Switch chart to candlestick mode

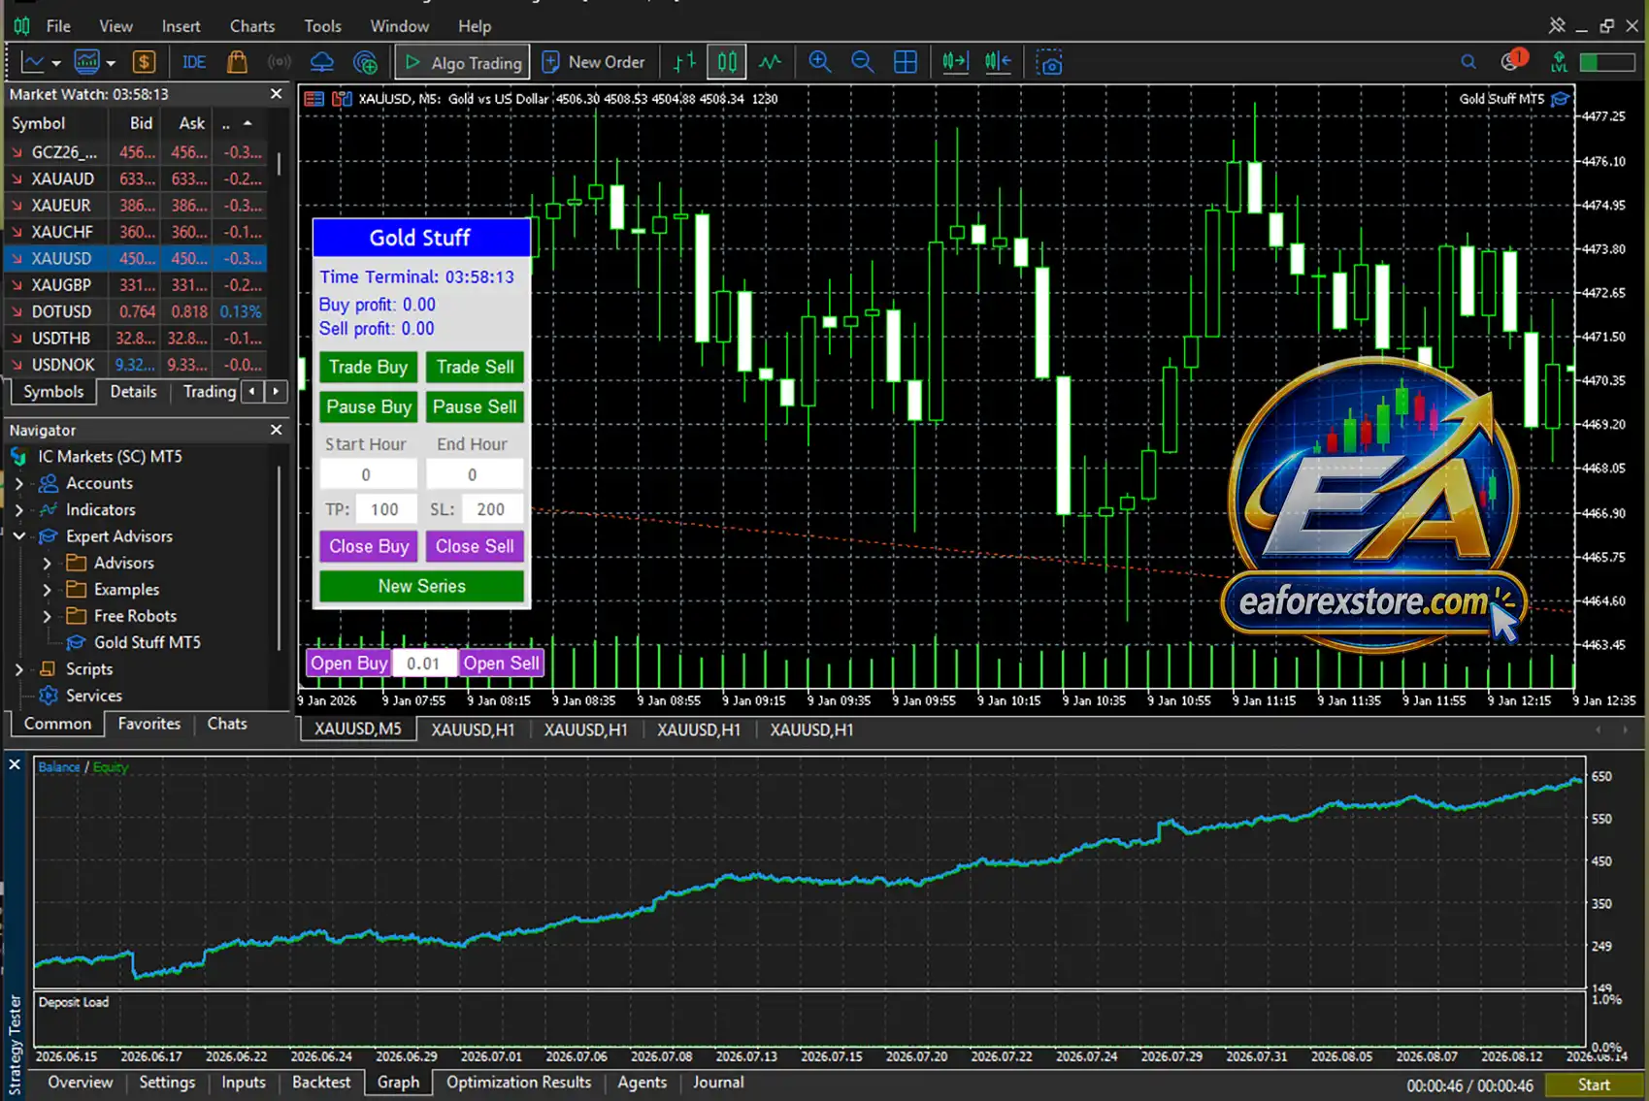pyautogui.click(x=727, y=63)
